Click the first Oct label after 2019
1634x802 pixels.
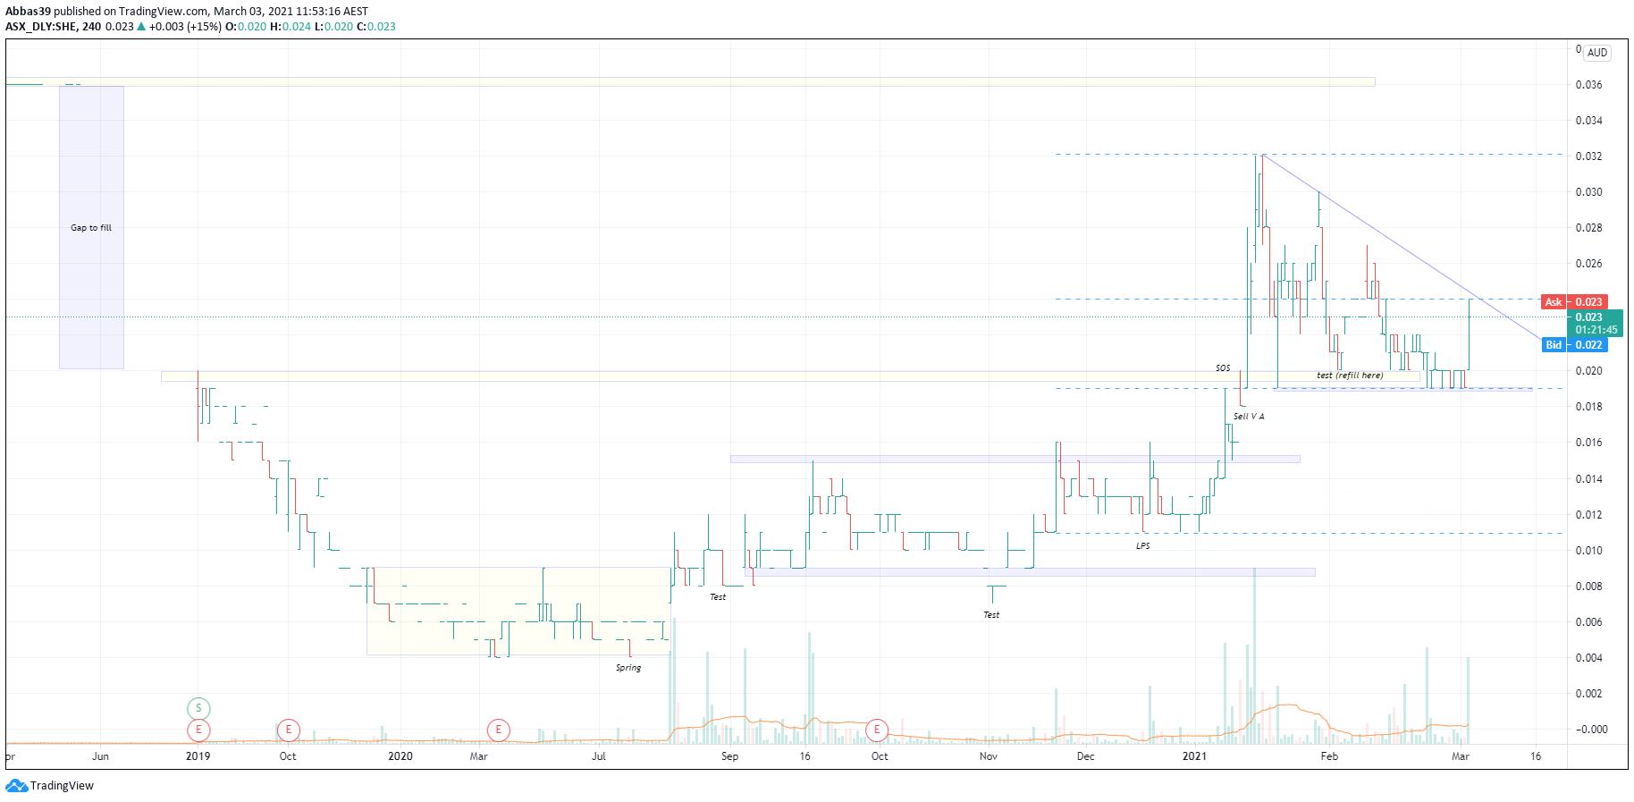[x=288, y=756]
